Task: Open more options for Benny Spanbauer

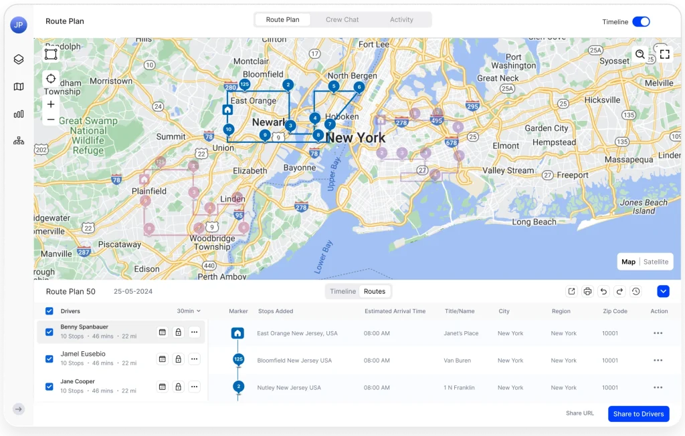Action: (195, 333)
